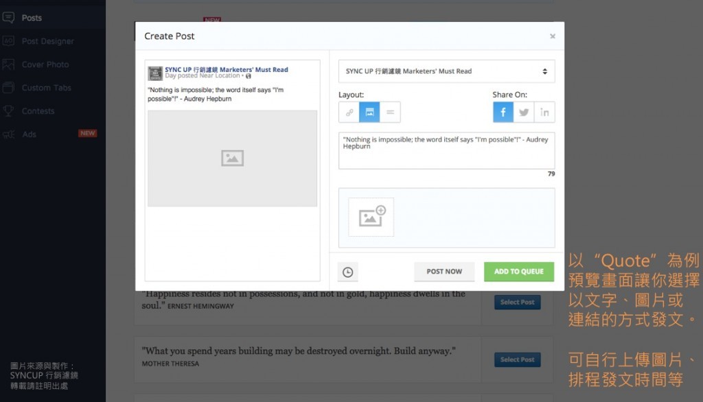Click the add image upload icon

click(x=371, y=217)
